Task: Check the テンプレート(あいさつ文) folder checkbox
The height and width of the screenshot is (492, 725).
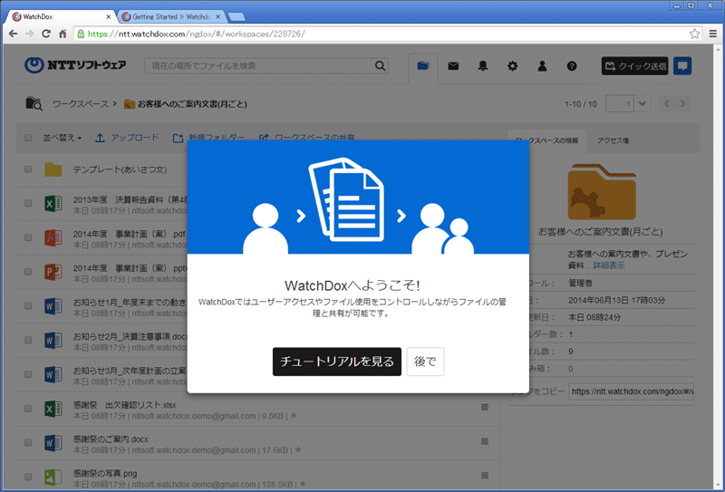Action: tap(28, 169)
